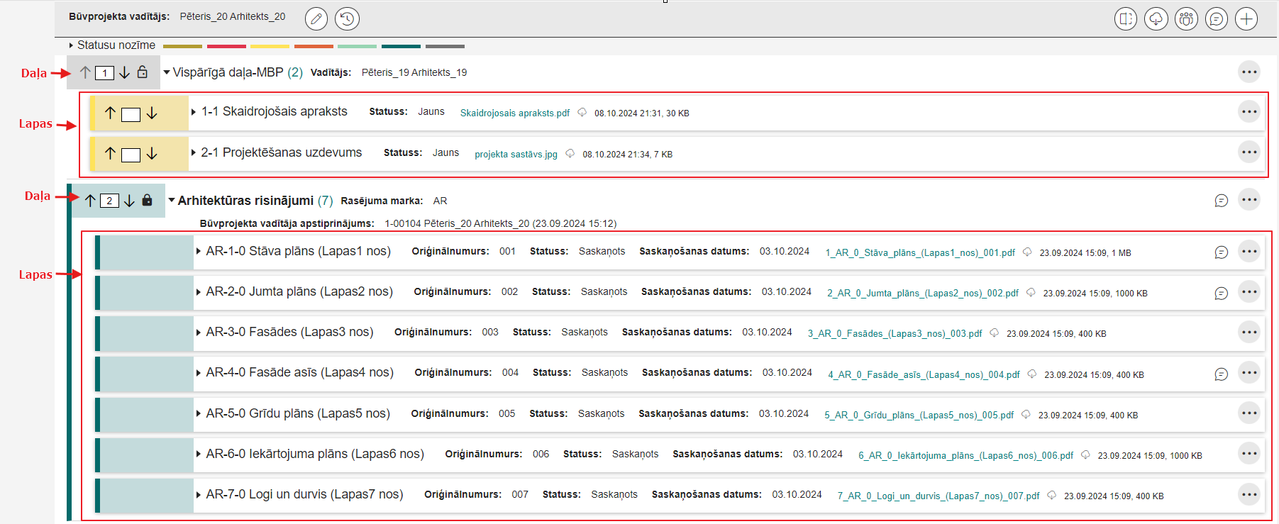1279x524 pixels.
Task: Move 1-1 Skaidrojošais apraksts sheet up
Action: 110,113
